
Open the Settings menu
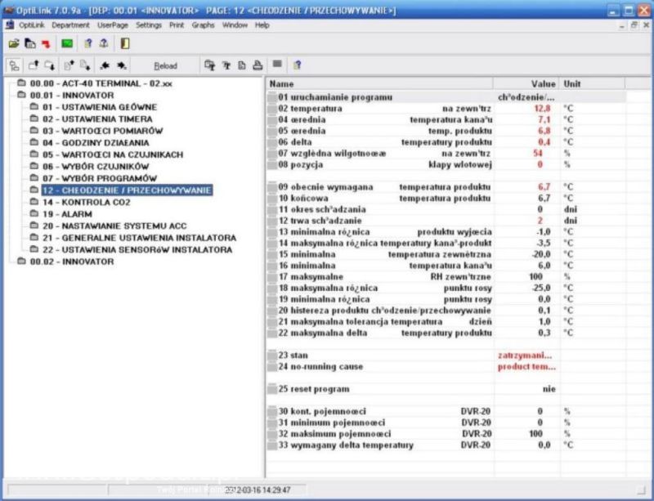coord(149,25)
